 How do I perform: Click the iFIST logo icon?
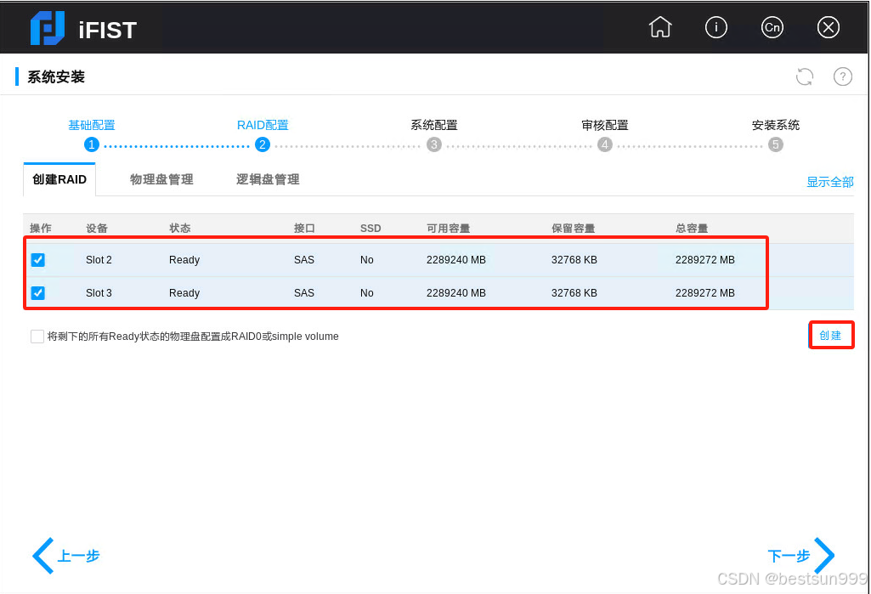(x=48, y=28)
